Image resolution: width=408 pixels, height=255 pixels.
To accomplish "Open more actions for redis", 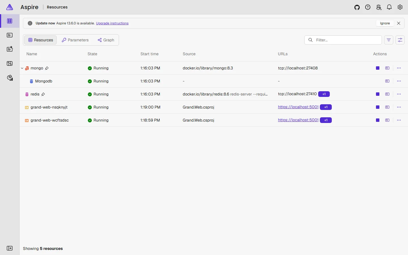I will coord(399,94).
